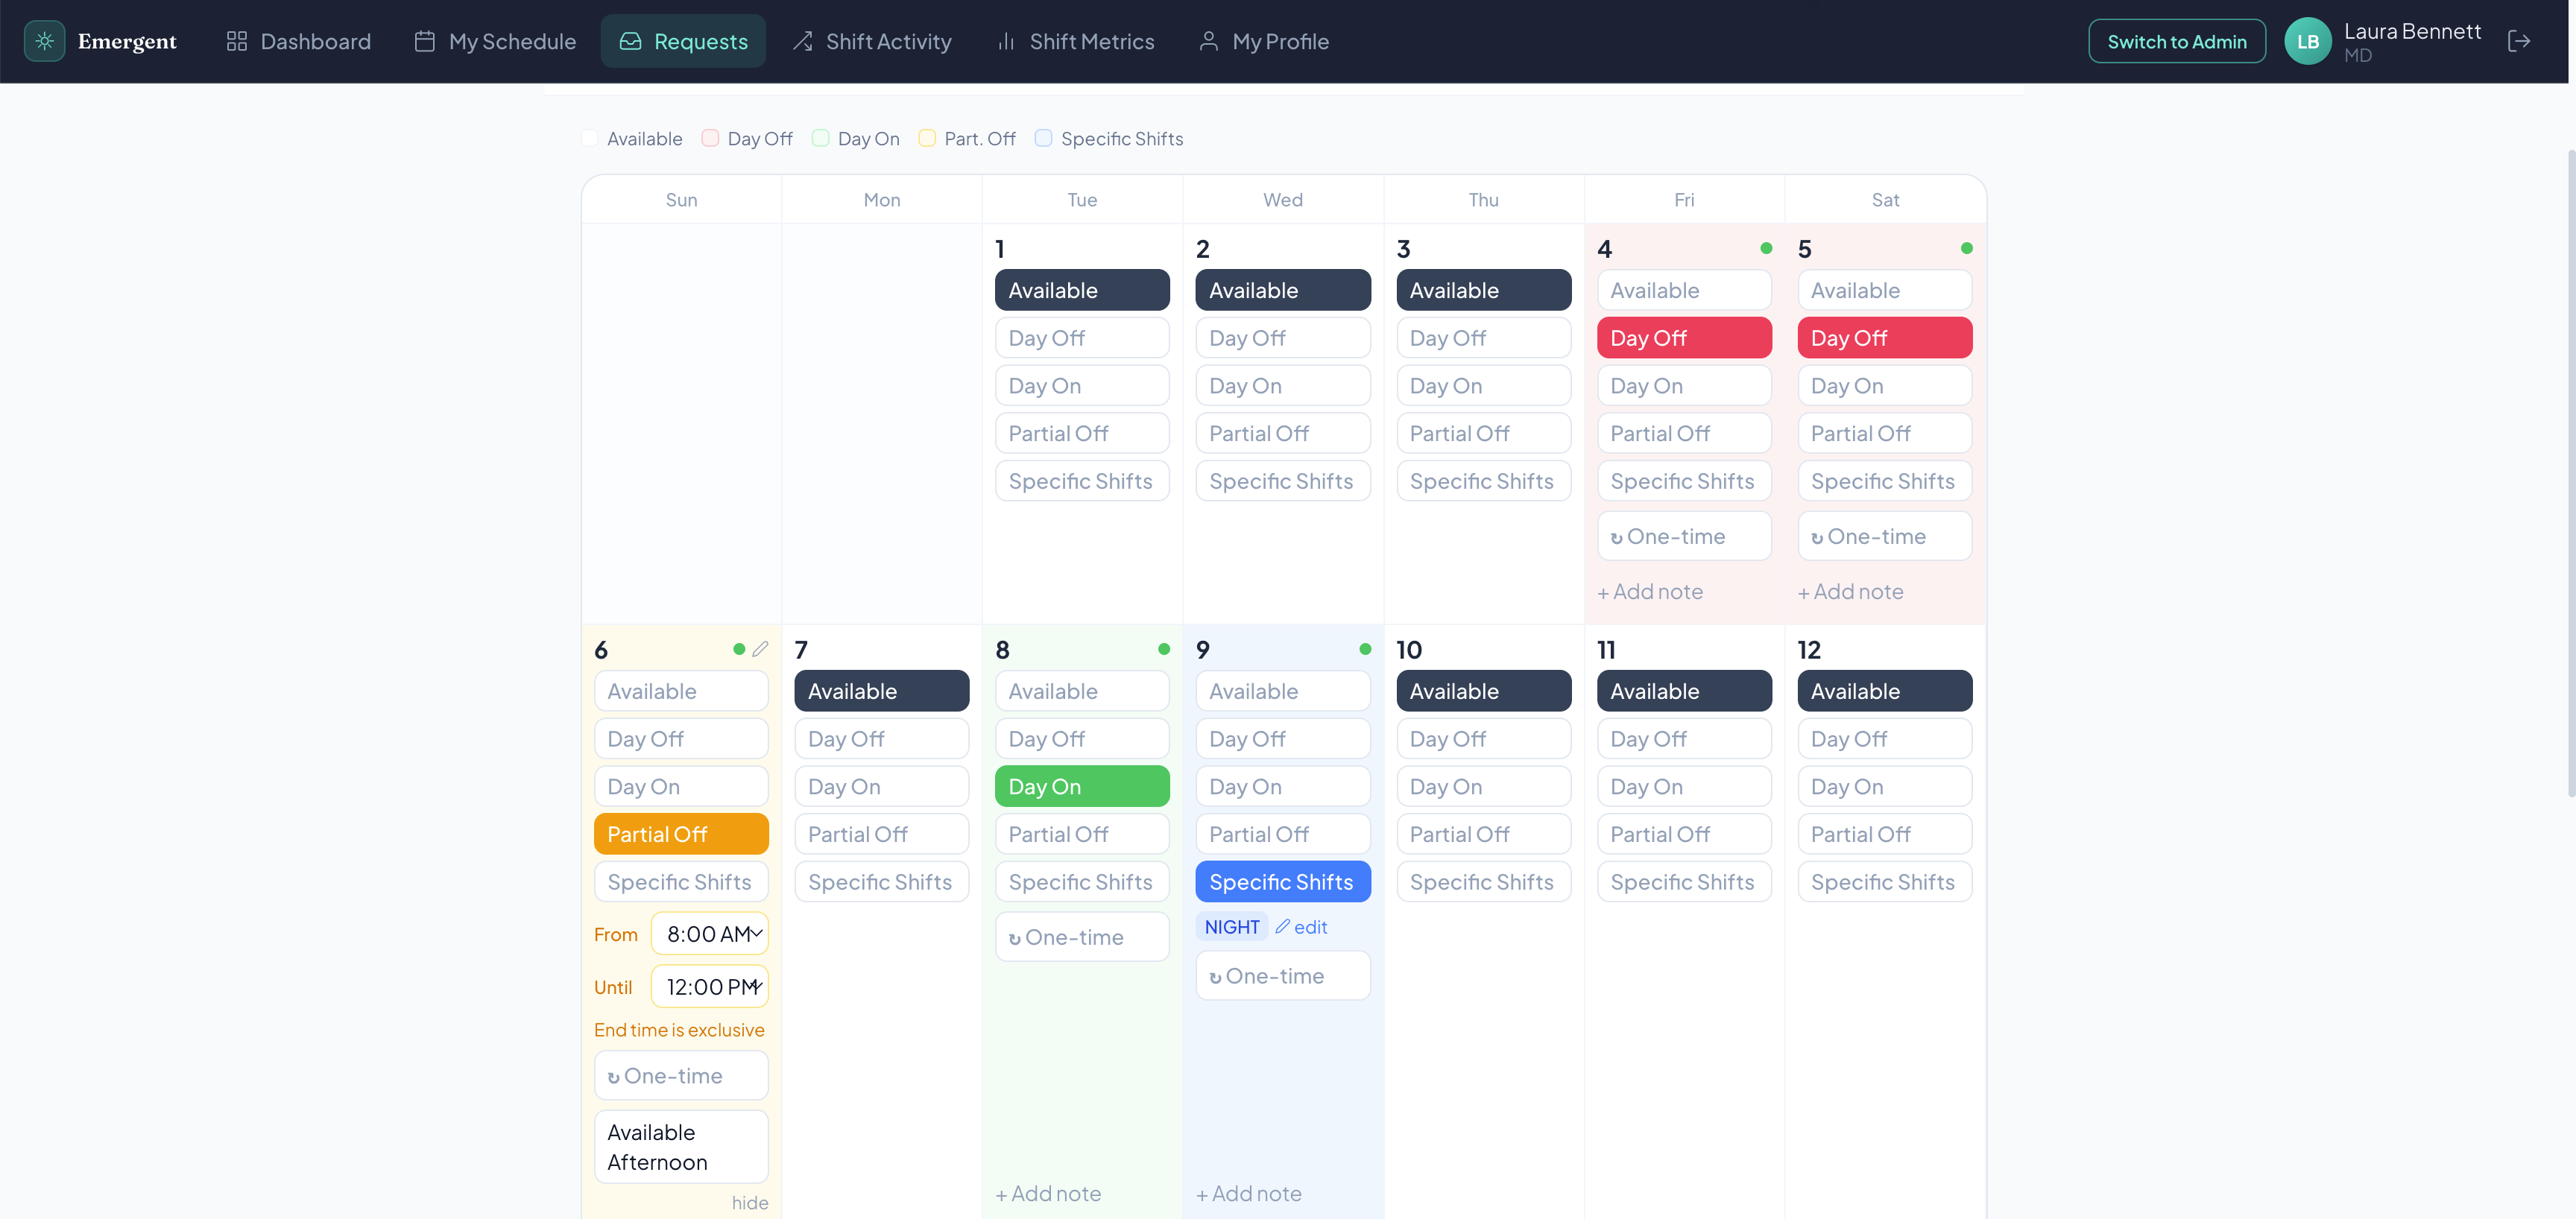Screen dimensions: 2576x1219
Task: Click the Laura Bennett user name
Action: [x=2412, y=31]
